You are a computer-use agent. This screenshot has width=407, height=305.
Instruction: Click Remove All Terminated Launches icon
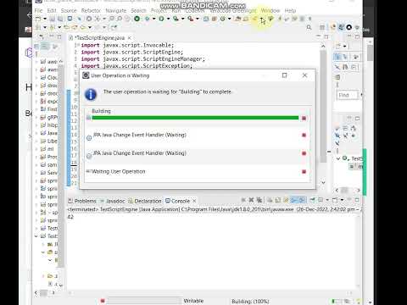tap(259, 200)
